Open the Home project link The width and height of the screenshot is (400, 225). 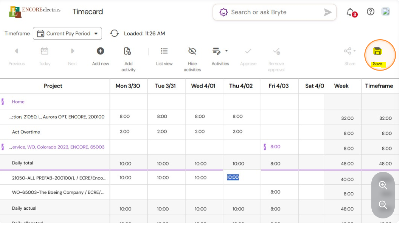(18, 102)
